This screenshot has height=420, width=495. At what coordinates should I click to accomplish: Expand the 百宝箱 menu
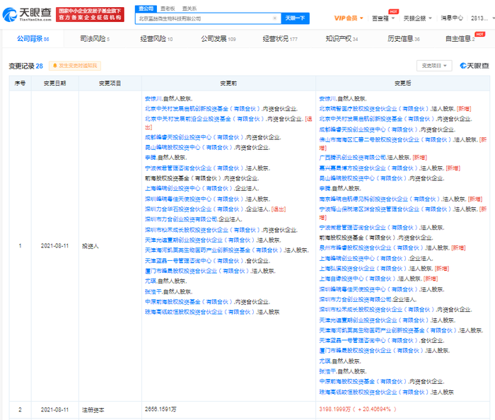tap(383, 18)
